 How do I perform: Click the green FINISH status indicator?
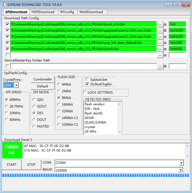point(12,150)
